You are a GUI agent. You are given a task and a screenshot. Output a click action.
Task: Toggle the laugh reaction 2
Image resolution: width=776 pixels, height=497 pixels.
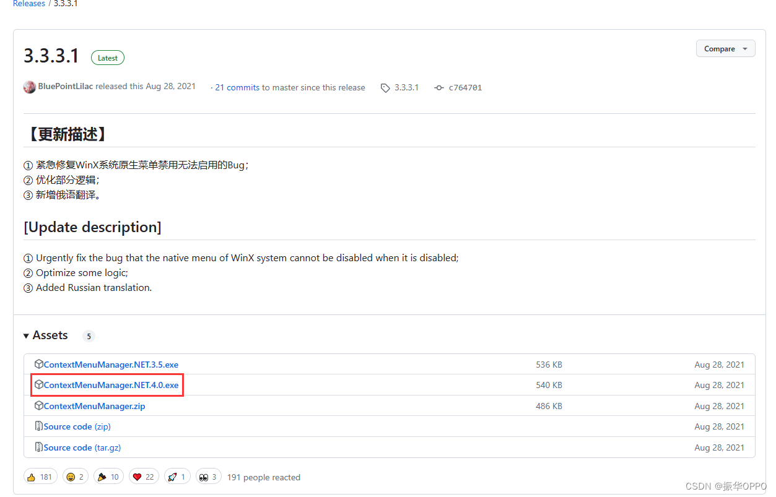(x=76, y=477)
